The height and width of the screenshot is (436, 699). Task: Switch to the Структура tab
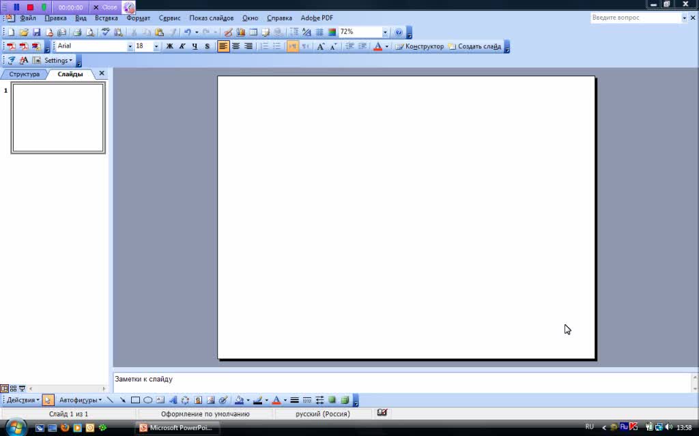(25, 74)
